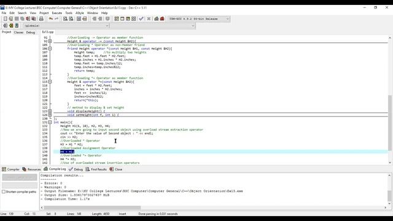Select the Ex13.cpp editor tab
The image size is (393, 221).
(48, 32)
